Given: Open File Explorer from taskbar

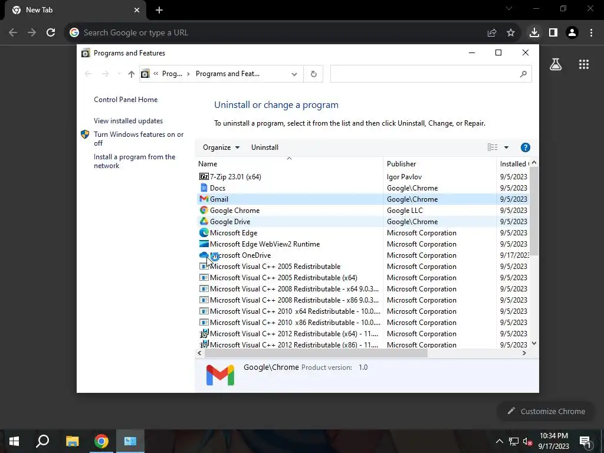Looking at the screenshot, I should (x=72, y=441).
